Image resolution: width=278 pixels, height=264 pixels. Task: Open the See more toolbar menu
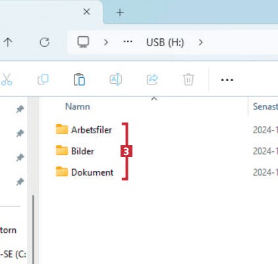click(x=227, y=80)
